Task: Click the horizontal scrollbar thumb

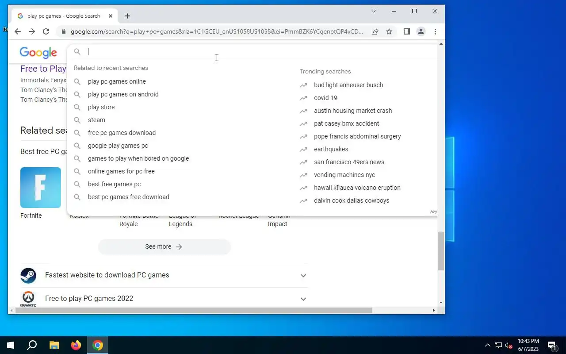Action: pyautogui.click(x=194, y=311)
